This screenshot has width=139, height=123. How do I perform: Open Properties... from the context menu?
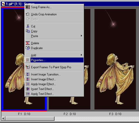tap(54, 60)
